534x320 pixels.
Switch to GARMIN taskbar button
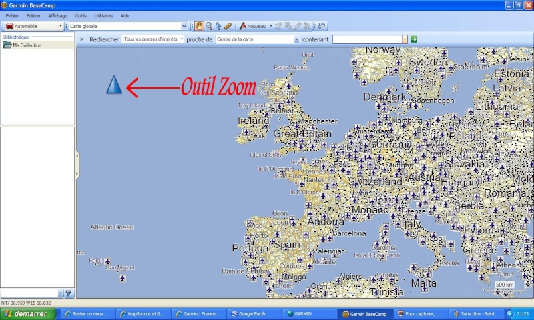click(x=309, y=314)
